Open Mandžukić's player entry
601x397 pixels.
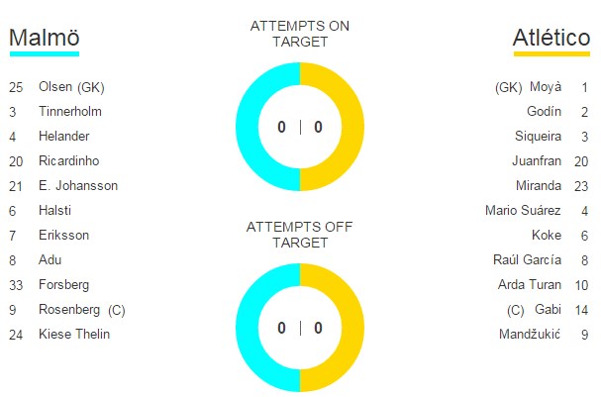pos(530,335)
